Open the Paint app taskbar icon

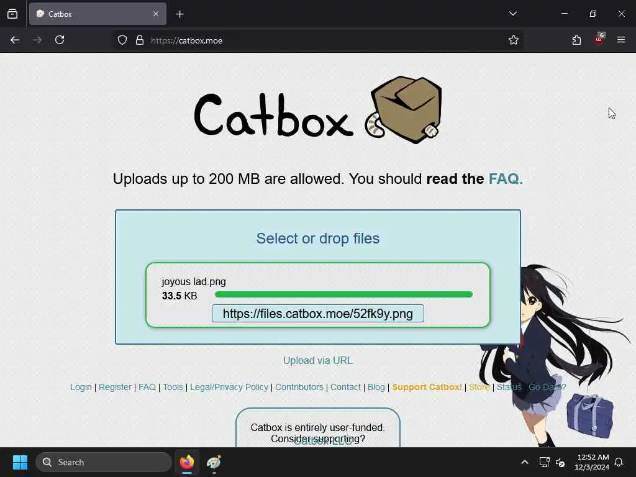(x=214, y=462)
